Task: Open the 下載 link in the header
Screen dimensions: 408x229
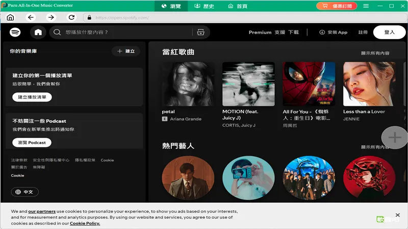Action: [293, 32]
